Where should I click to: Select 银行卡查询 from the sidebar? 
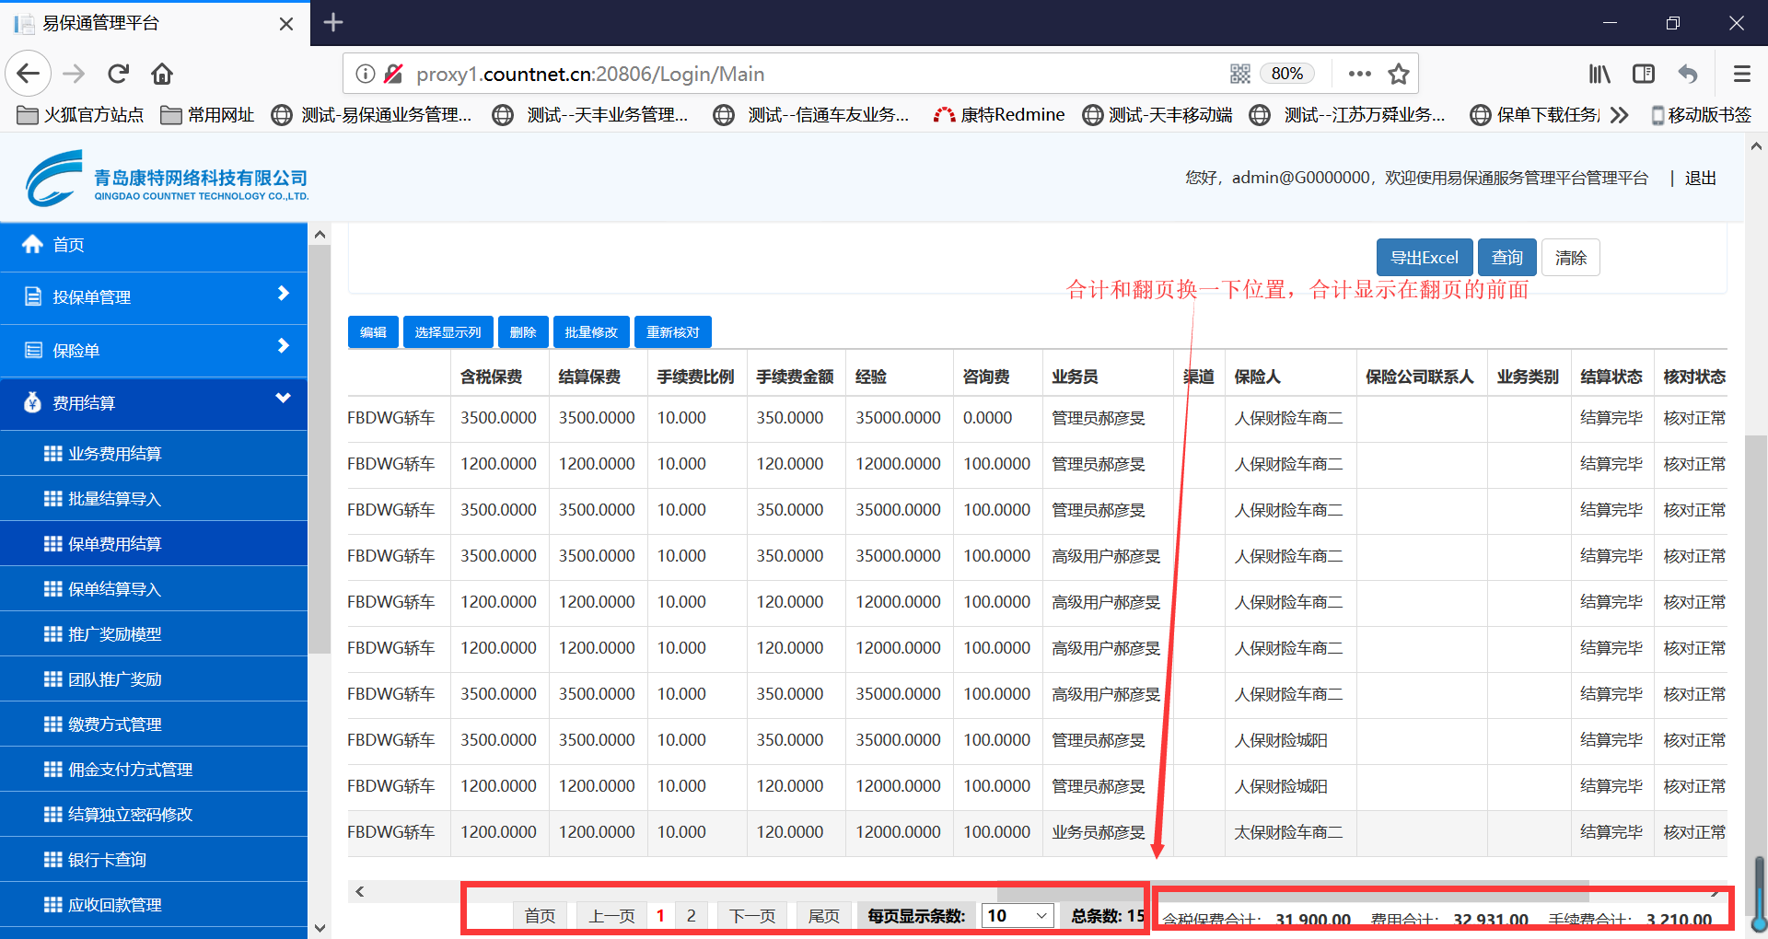click(x=107, y=860)
